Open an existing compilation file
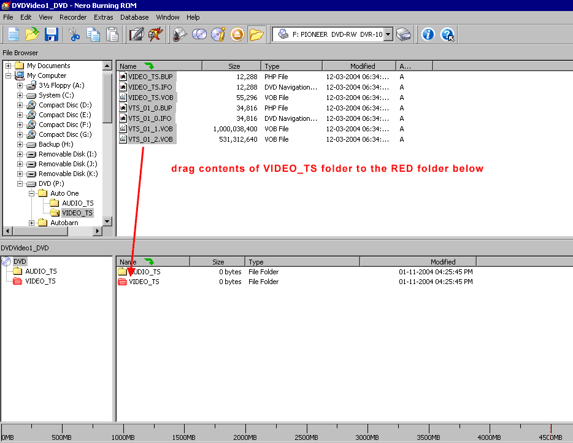The height and width of the screenshot is (443, 573). tap(32, 34)
